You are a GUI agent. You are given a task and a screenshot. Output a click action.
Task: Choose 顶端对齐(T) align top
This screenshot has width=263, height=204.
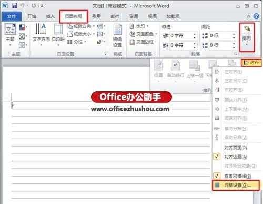pyautogui.click(x=236, y=100)
